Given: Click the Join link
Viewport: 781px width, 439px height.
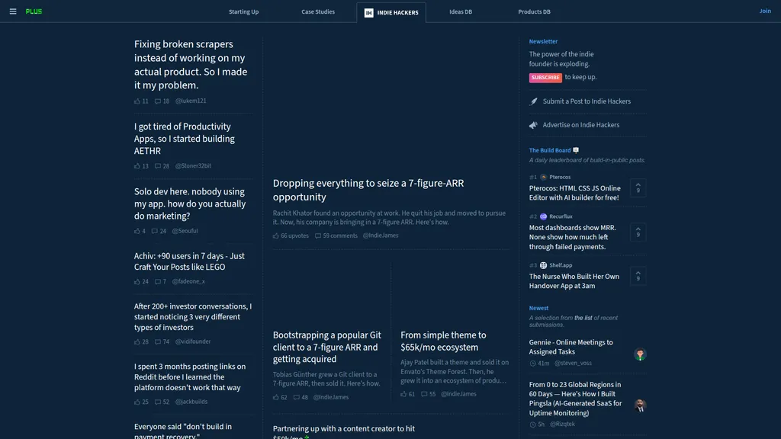Looking at the screenshot, I should coord(765,11).
